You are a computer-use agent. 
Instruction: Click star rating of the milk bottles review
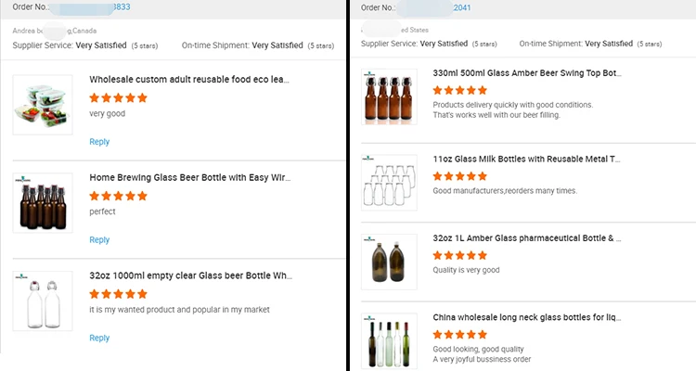460,176
